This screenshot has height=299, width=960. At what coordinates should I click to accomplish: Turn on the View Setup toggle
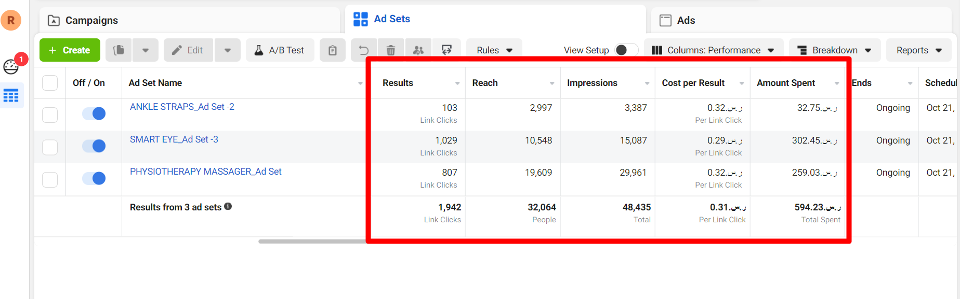pos(626,50)
